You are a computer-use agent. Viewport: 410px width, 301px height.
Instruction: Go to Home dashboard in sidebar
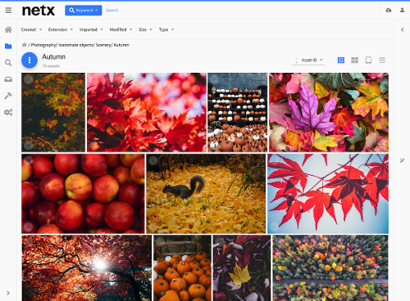click(x=8, y=29)
